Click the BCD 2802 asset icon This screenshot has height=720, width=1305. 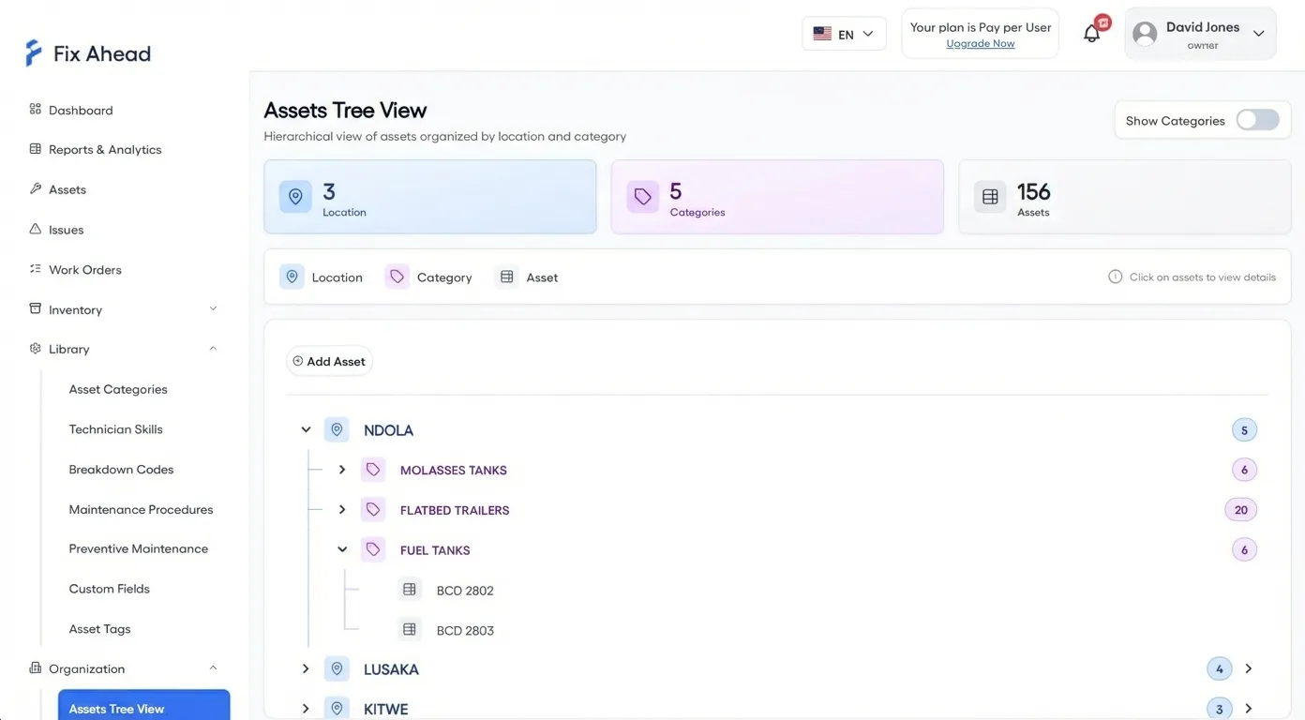pos(410,591)
